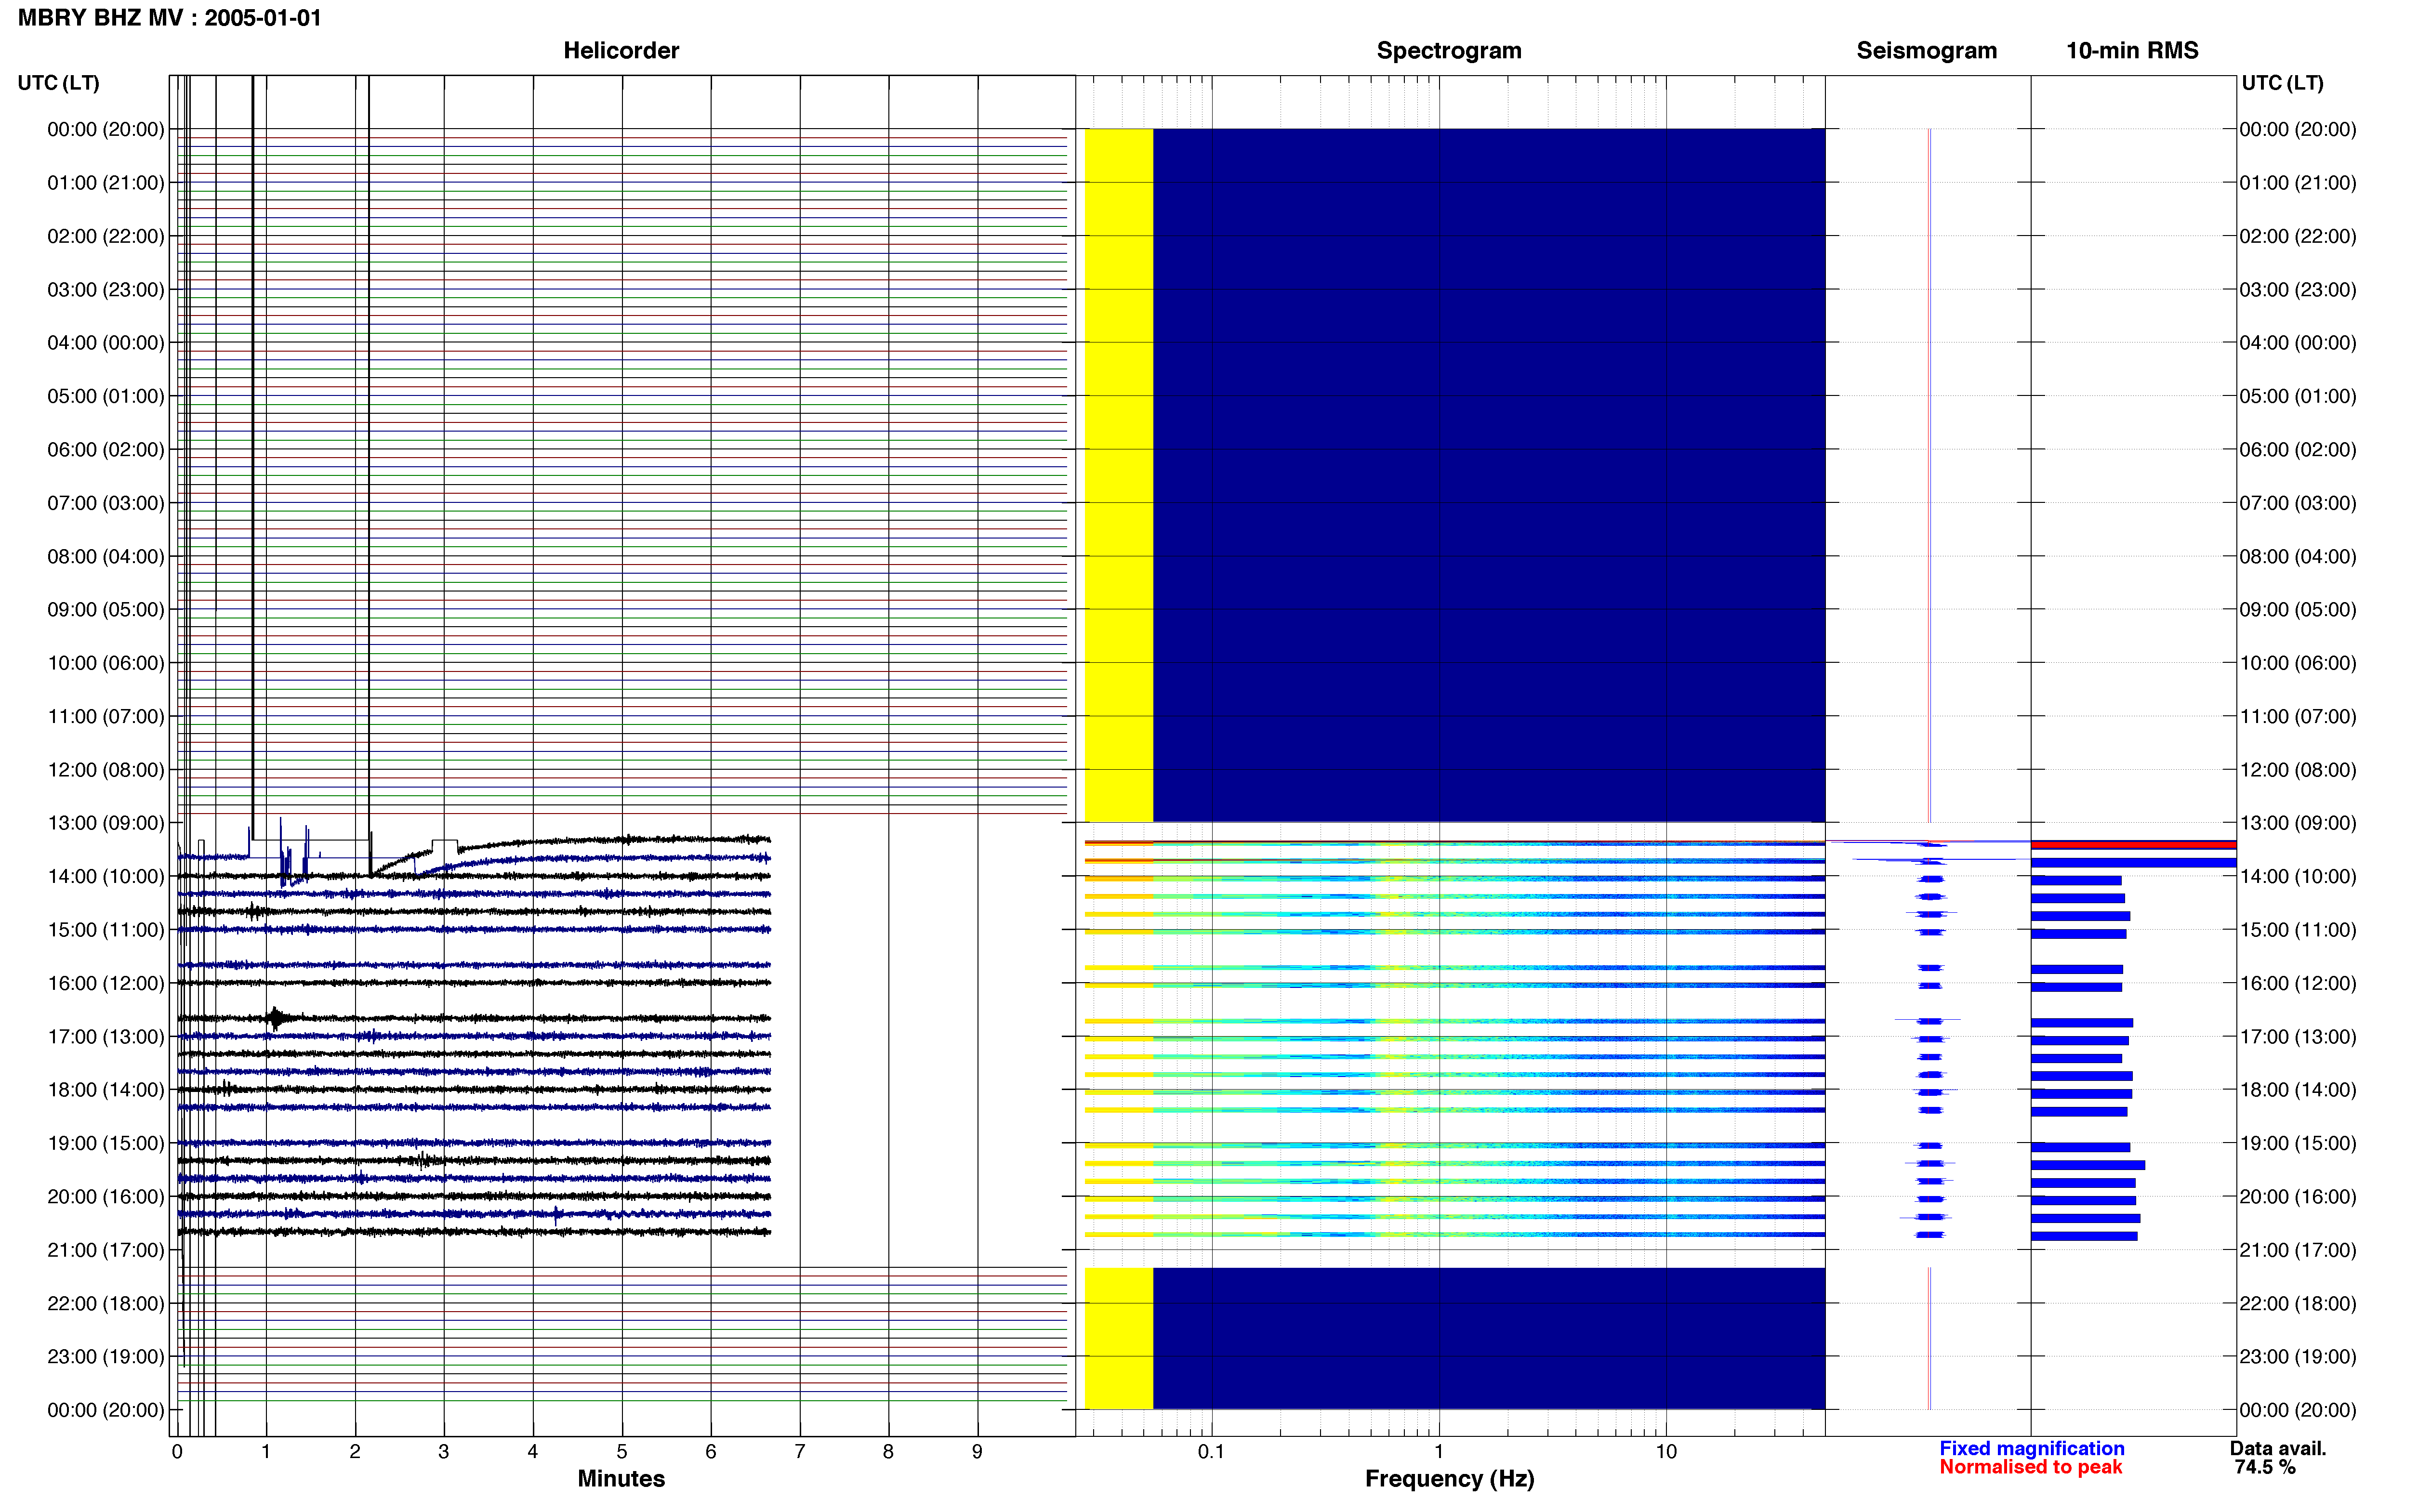This screenshot has width=2418, height=1512.
Task: Click left-axis time label 09:00 (05:00)
Action: (106, 610)
